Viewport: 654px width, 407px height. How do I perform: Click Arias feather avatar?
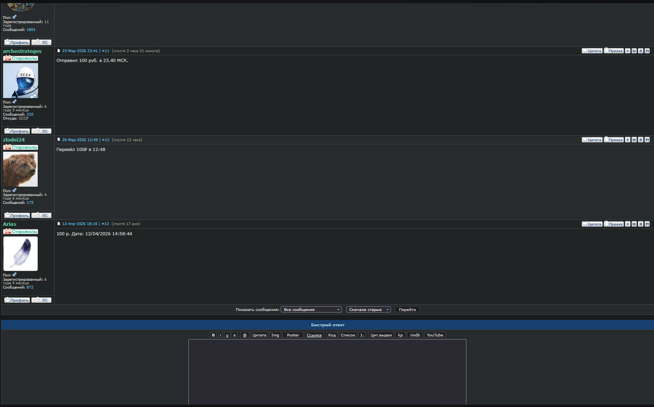coord(20,254)
